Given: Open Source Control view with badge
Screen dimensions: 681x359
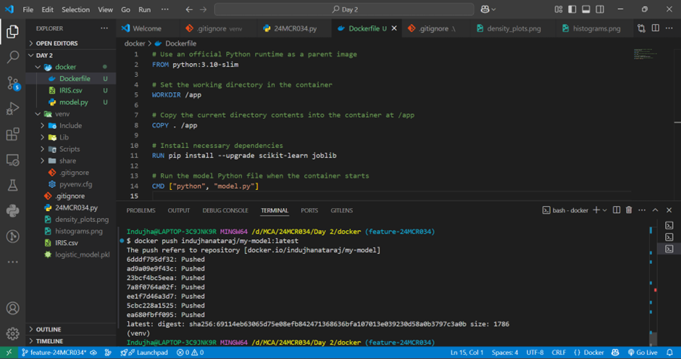Looking at the screenshot, I should (12, 83).
